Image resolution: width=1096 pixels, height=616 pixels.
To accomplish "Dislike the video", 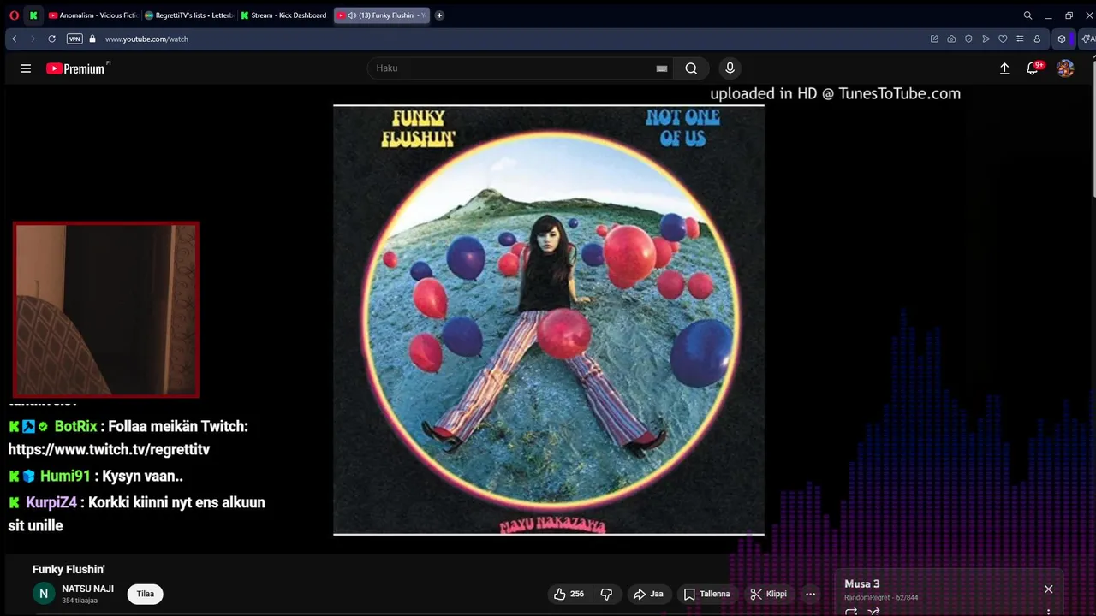I will coord(606,594).
